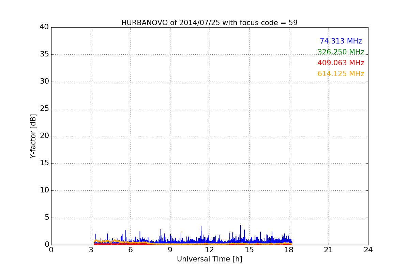Click the plot title HURBANOVO of 2014/07/25
The height and width of the screenshot is (272, 409).
209,23
